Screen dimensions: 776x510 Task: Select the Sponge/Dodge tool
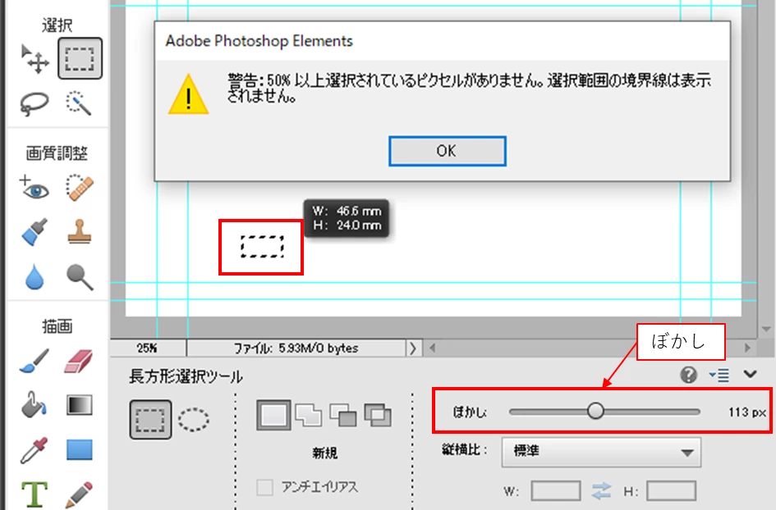(80, 276)
